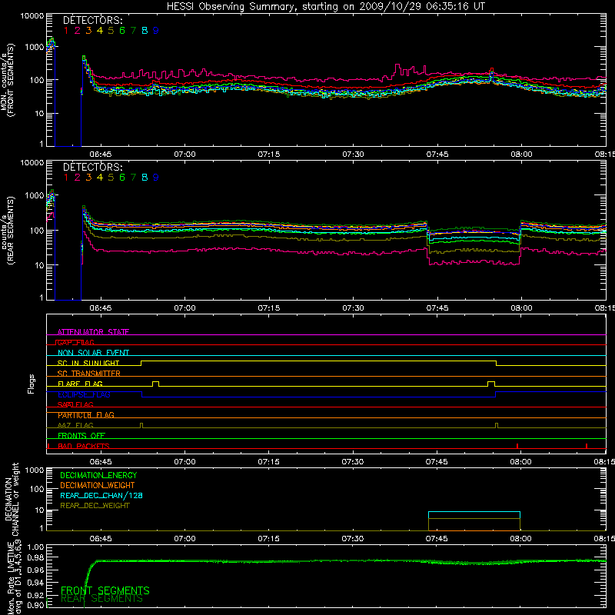
Task: Click the SC_TRANSMITTER flag label
Action: [x=89, y=374]
